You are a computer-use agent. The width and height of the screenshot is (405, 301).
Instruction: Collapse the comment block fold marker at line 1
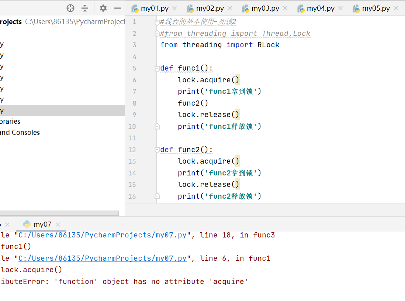(157, 22)
